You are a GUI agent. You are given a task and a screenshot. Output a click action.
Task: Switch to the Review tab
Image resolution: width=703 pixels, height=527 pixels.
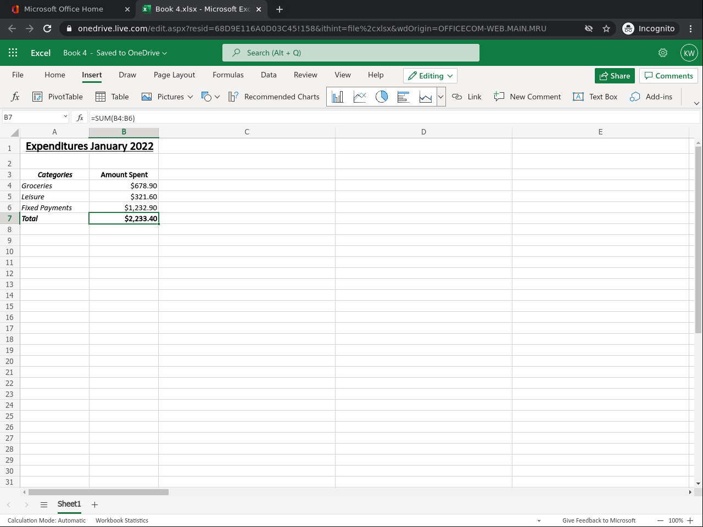[x=305, y=75]
